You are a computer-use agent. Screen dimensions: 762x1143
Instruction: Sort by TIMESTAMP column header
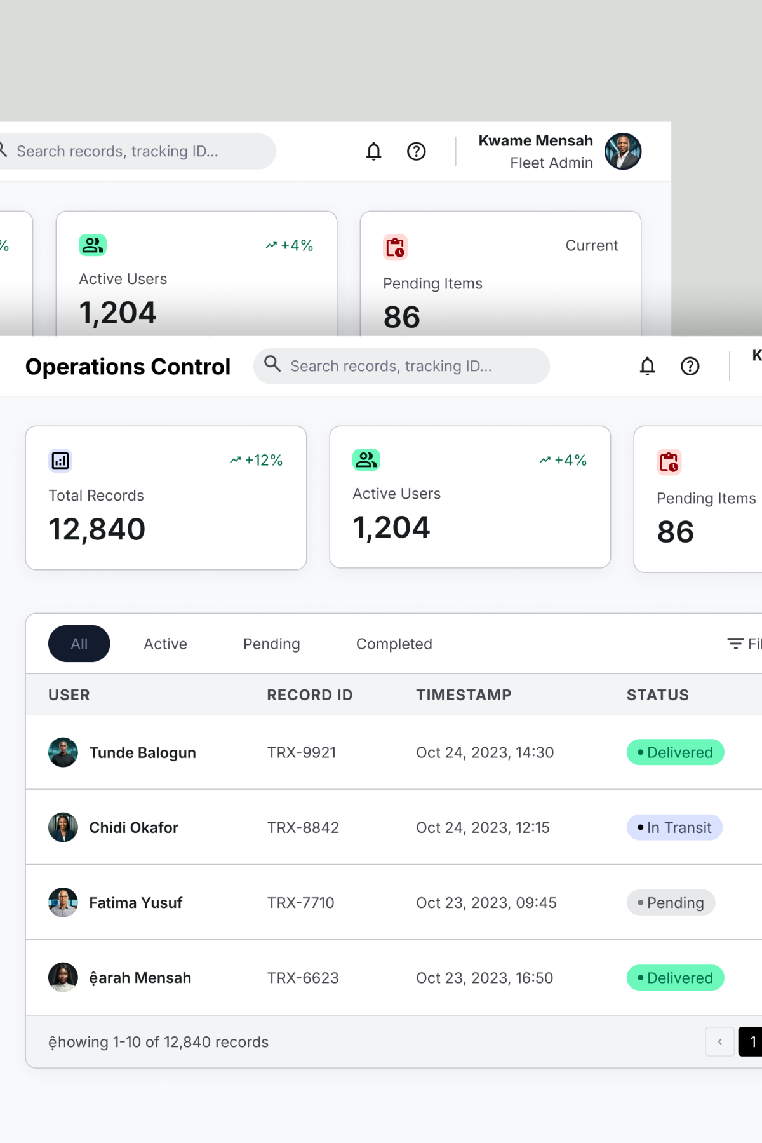click(464, 695)
